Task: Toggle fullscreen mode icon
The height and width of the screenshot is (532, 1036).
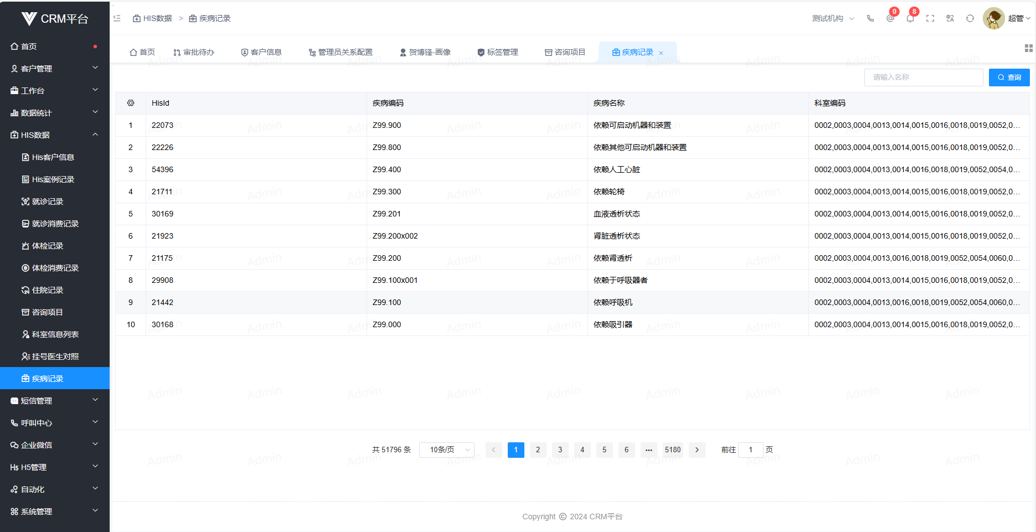Action: point(930,18)
